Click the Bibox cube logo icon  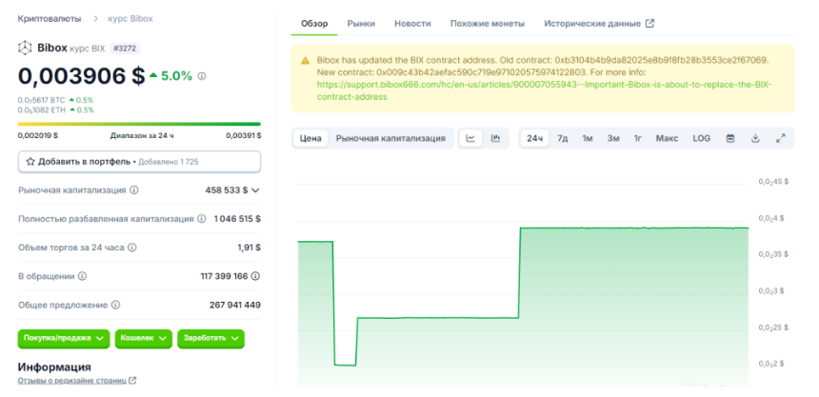pos(25,49)
